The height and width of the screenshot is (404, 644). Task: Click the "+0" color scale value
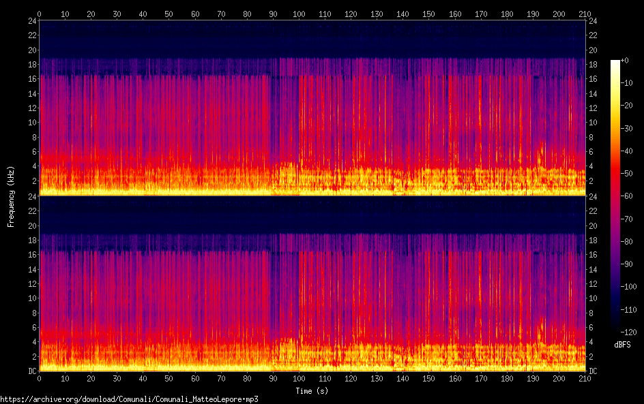pyautogui.click(x=625, y=60)
